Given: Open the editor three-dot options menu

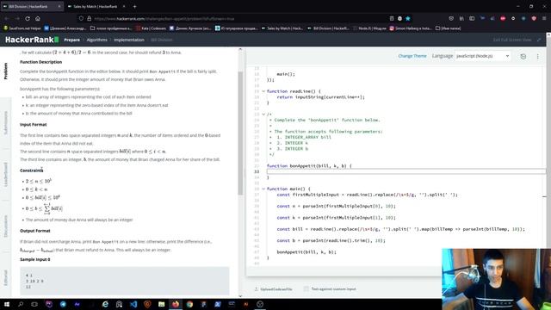Looking at the screenshot, I should (537, 56).
